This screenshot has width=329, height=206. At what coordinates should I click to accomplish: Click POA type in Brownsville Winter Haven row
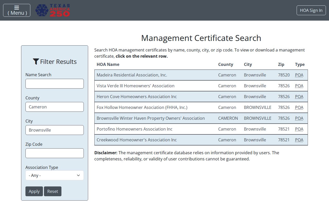point(299,118)
